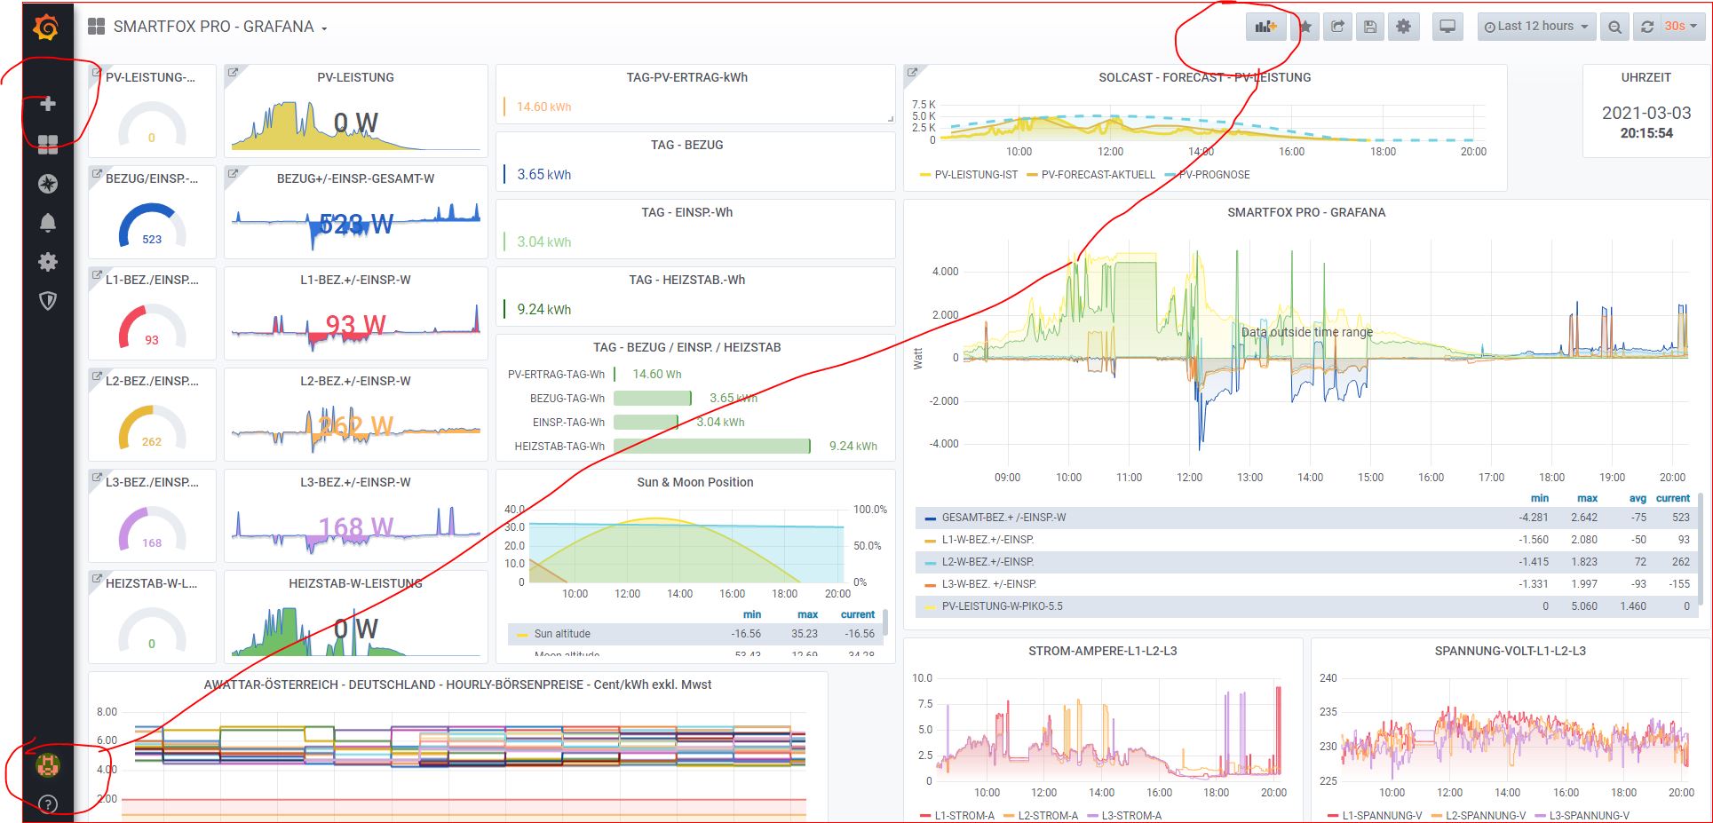Sort main legend by min column
1713x823 pixels.
1540,498
